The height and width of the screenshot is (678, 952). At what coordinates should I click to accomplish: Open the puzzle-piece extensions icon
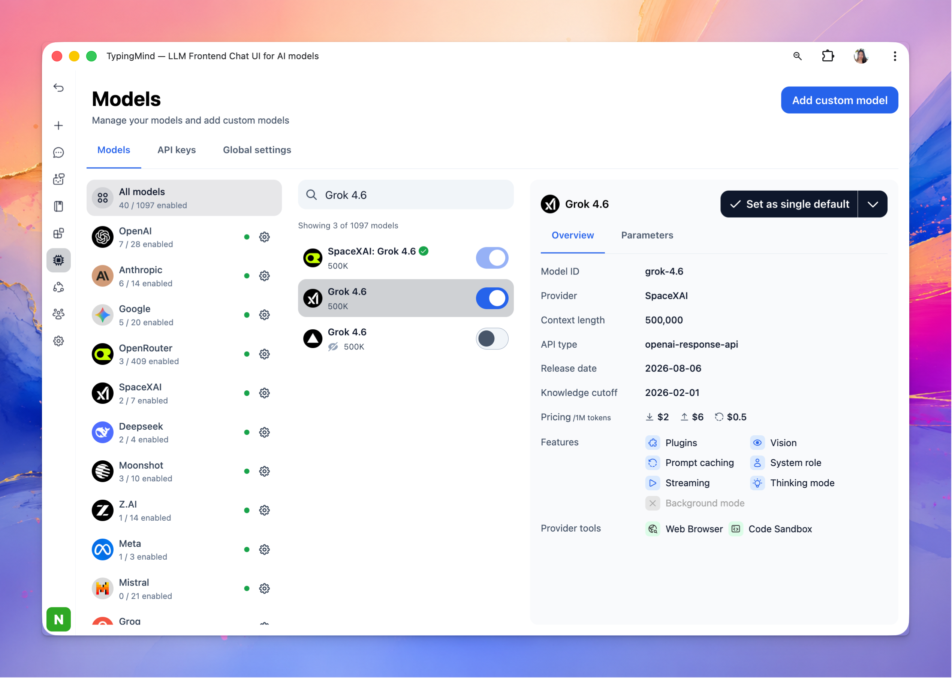coord(828,56)
